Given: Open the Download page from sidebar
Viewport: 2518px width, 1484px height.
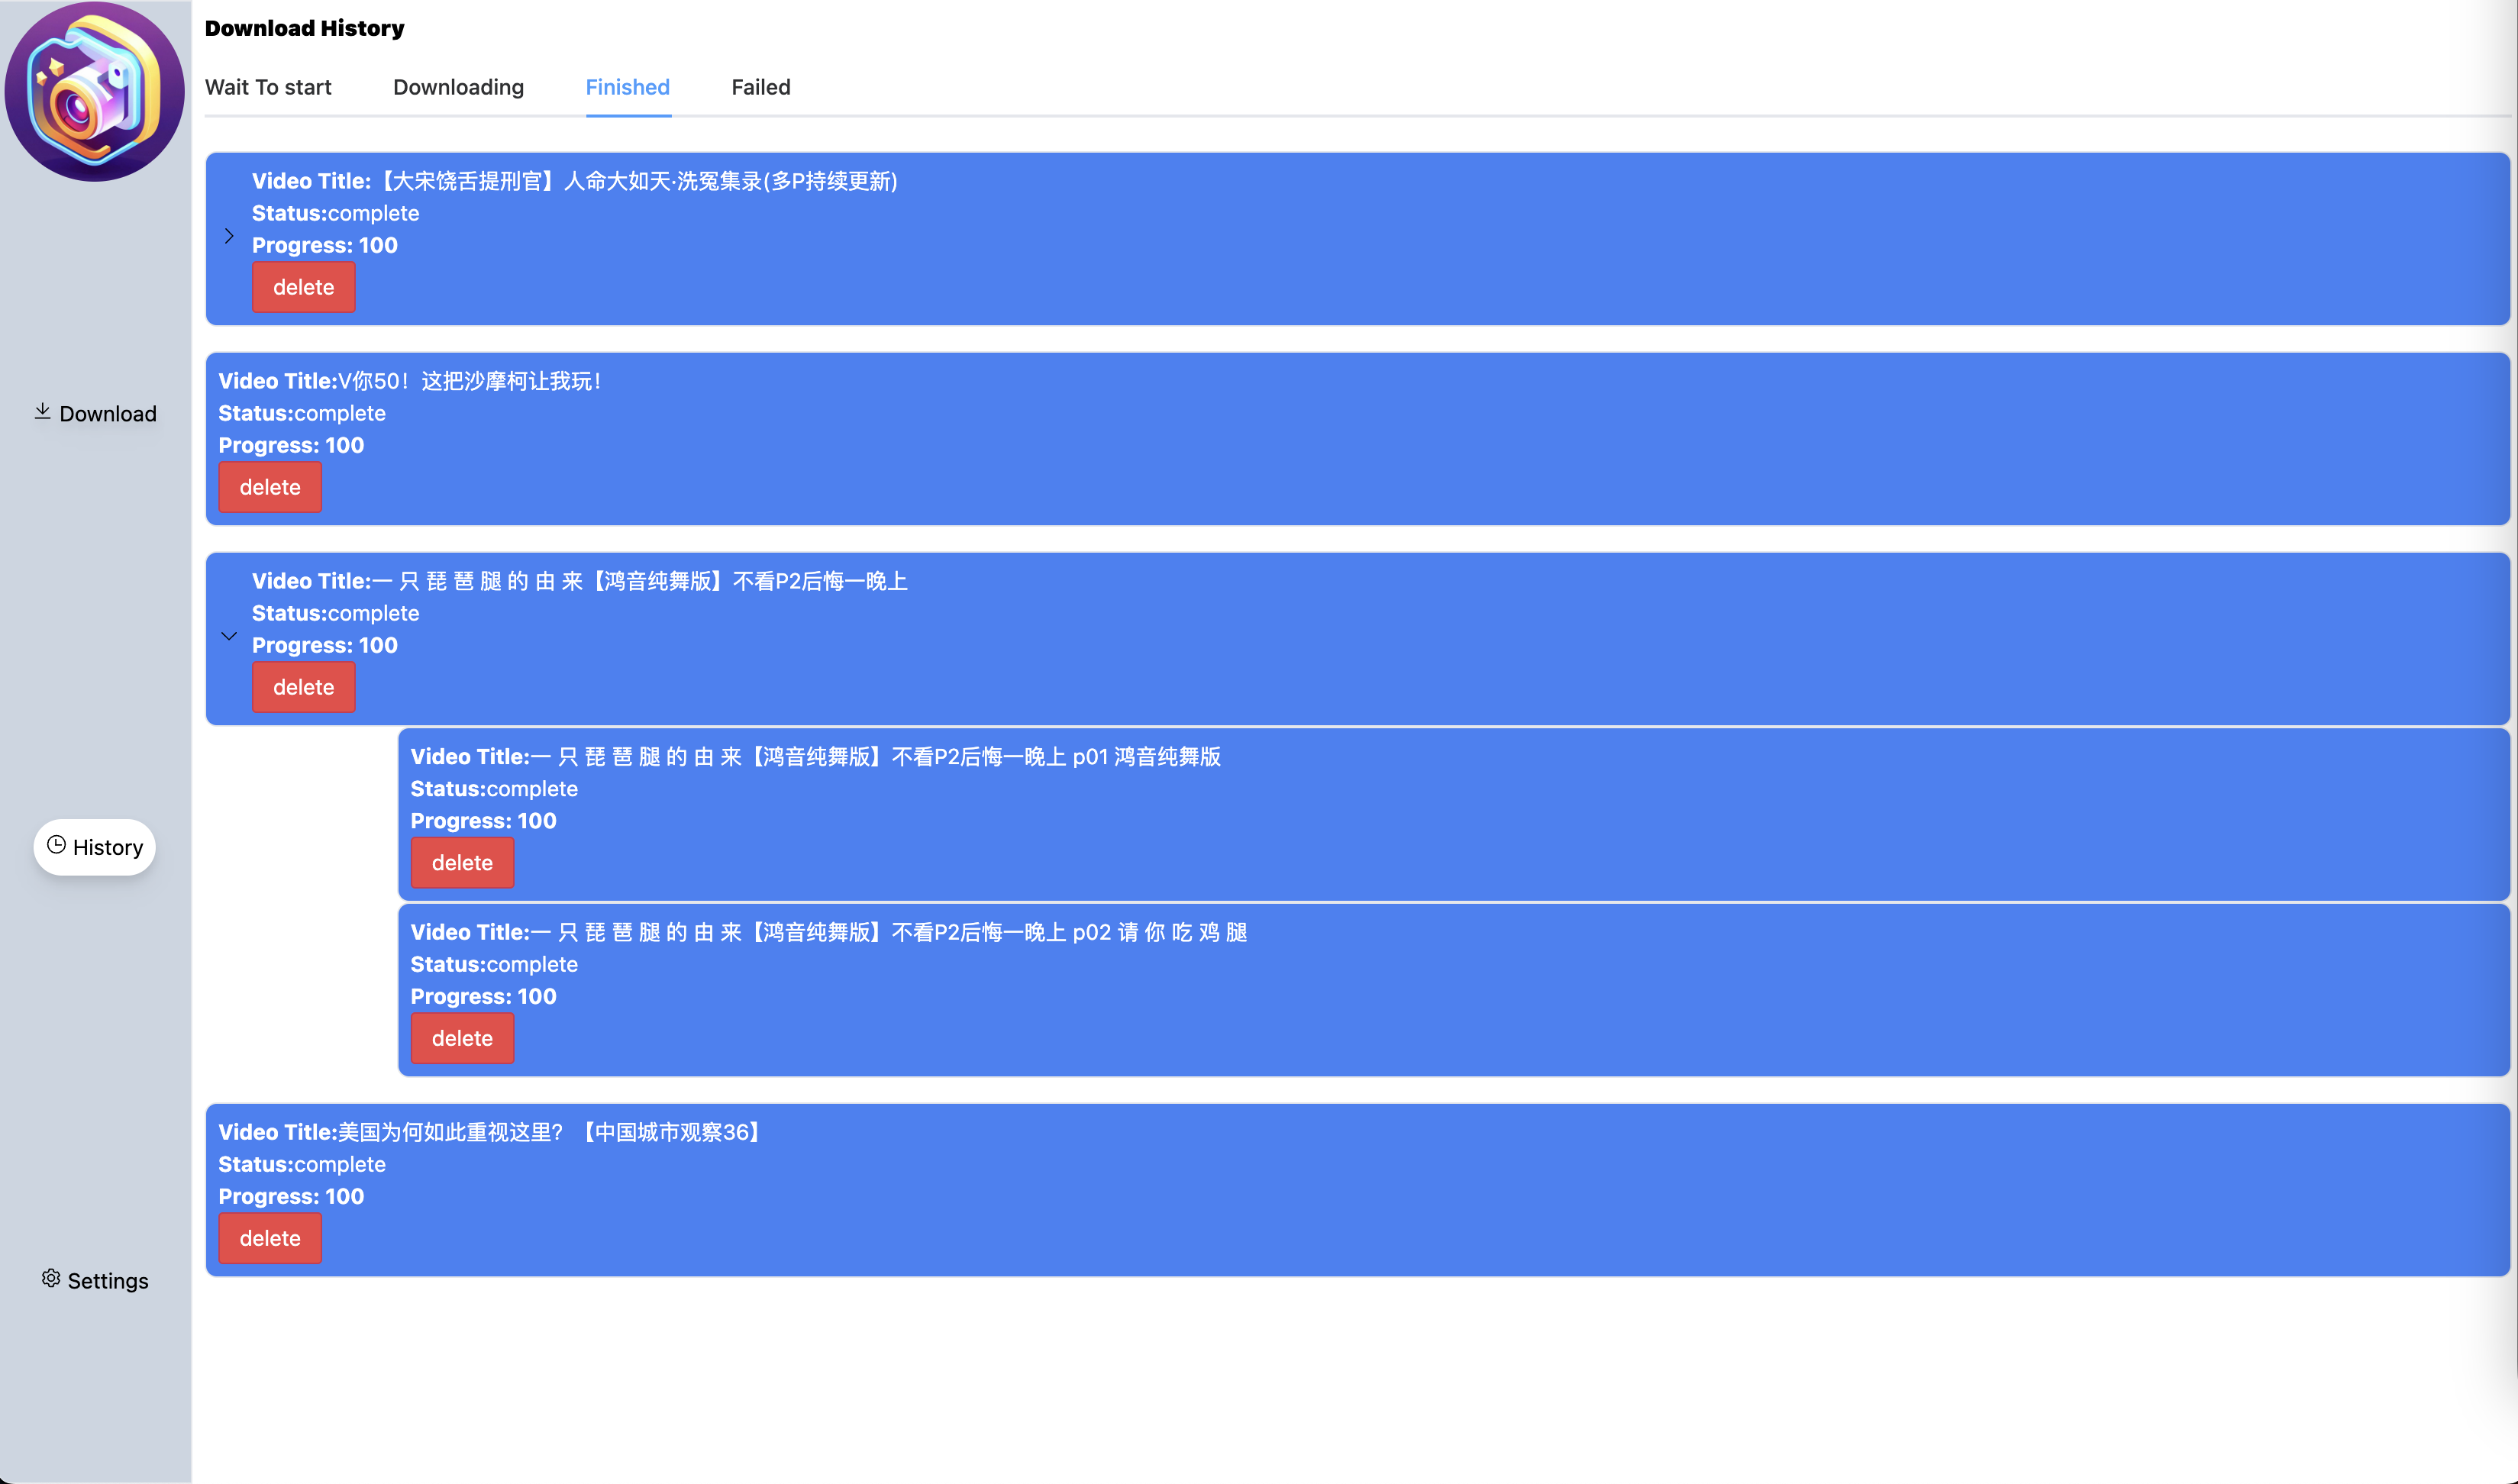Looking at the screenshot, I should pos(107,414).
